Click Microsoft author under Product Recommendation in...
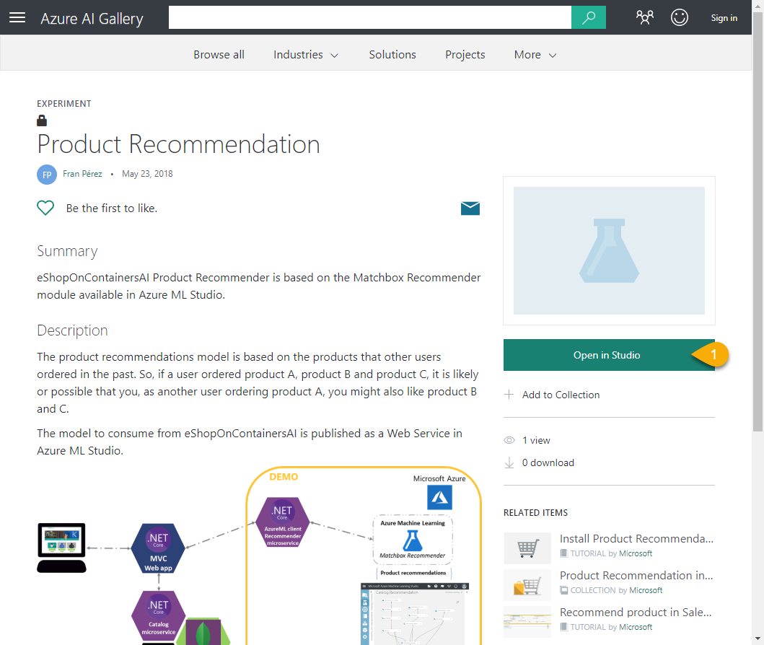764x645 pixels. [x=646, y=590]
